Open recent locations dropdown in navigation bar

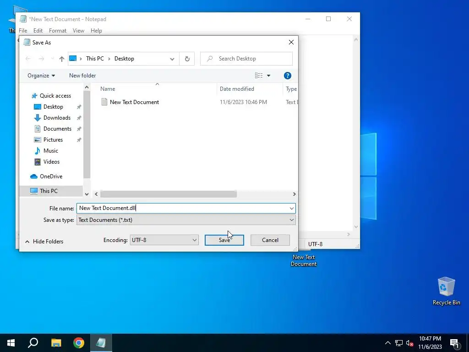[x=52, y=59]
